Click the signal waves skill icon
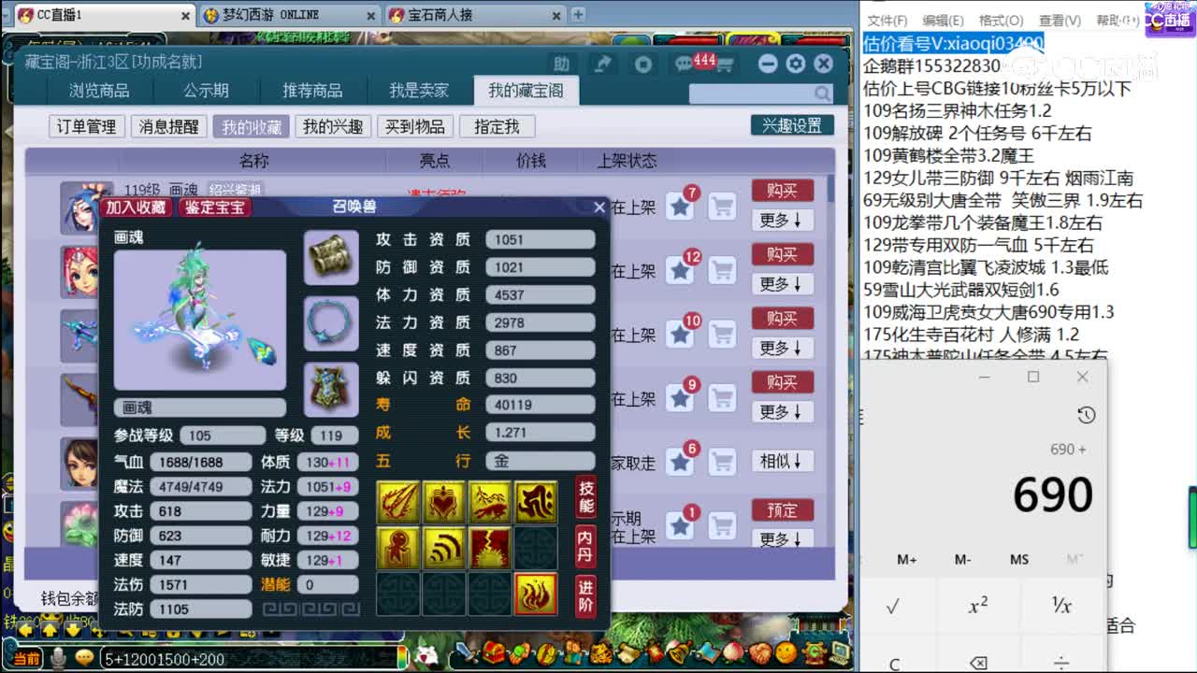The height and width of the screenshot is (673, 1197). [x=444, y=548]
